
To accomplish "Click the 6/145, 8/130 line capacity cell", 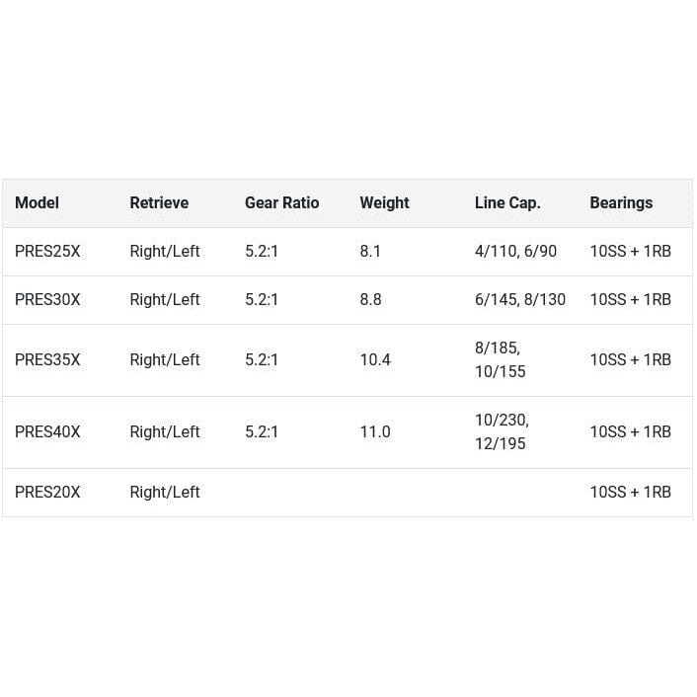I will pos(520,299).
